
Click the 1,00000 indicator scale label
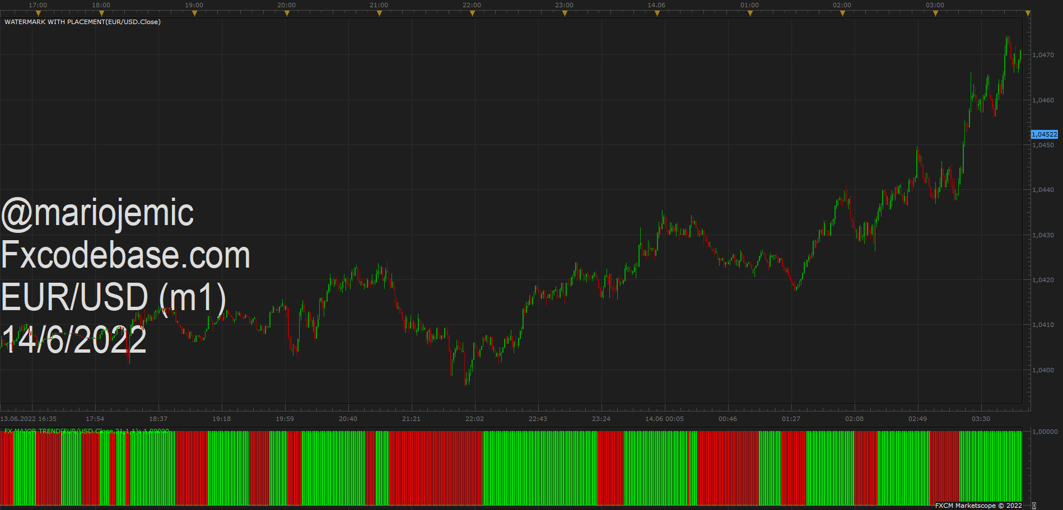(1045, 432)
